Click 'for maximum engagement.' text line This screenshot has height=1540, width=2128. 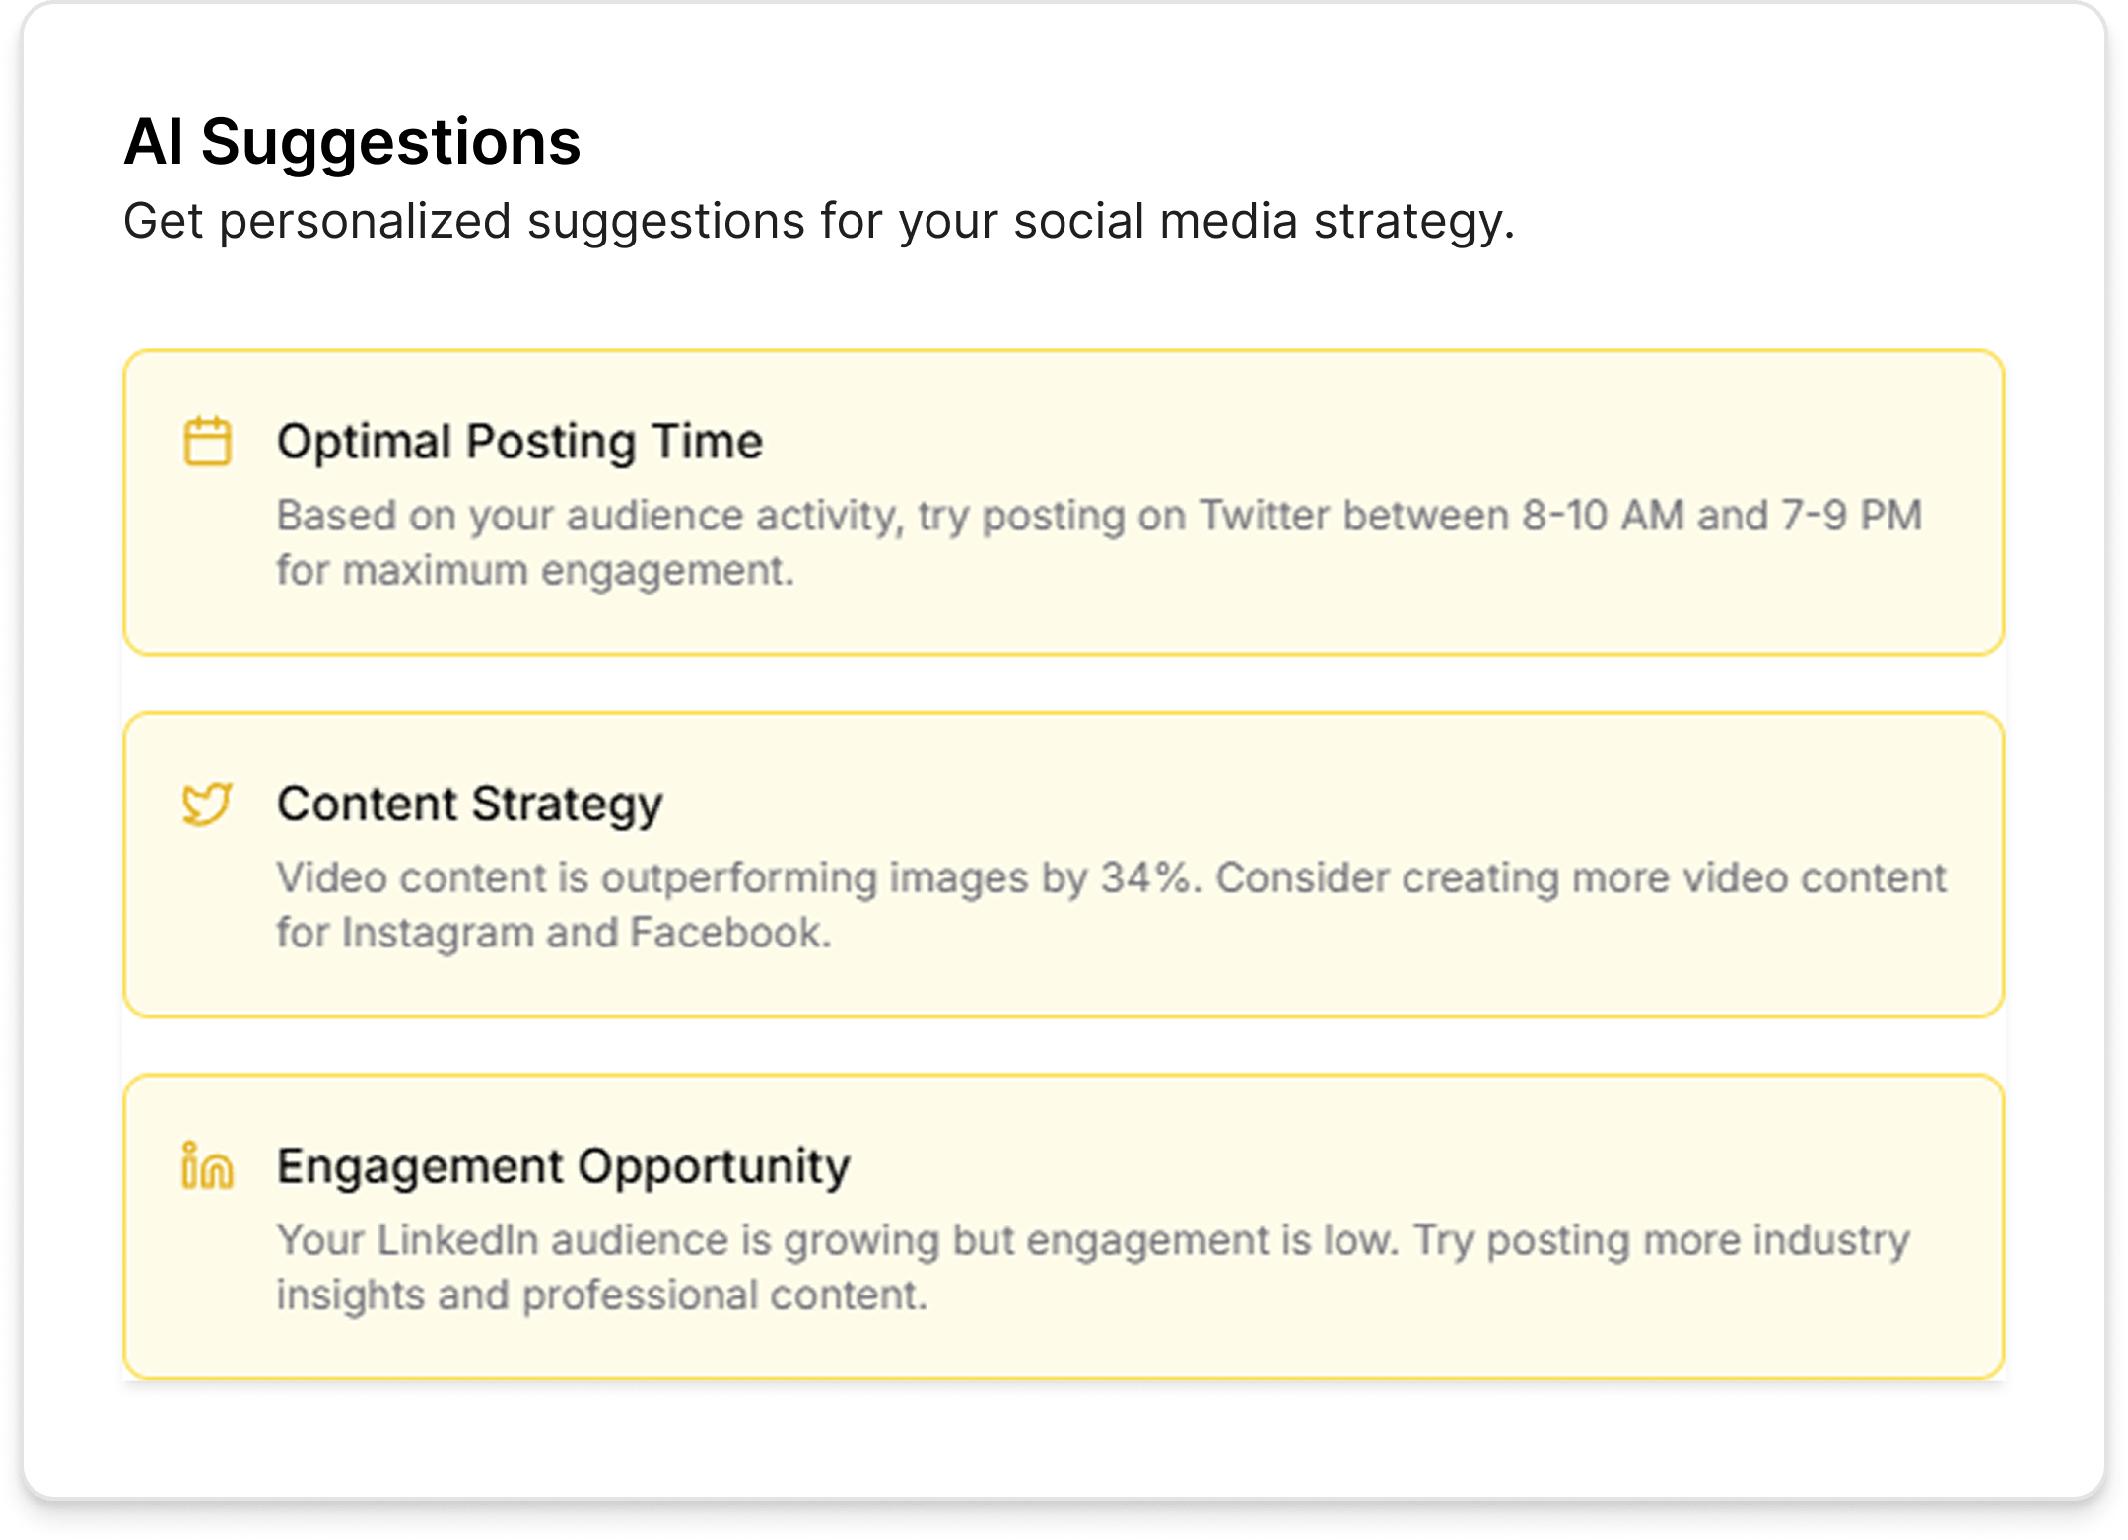point(534,571)
